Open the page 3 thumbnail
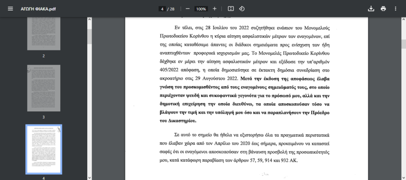The width and height of the screenshot is (406, 180). pos(44,88)
